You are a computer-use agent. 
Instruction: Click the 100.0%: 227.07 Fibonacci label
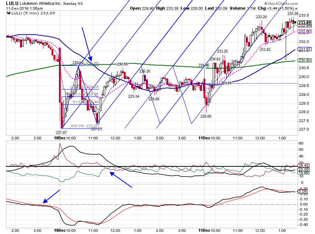[84, 126]
